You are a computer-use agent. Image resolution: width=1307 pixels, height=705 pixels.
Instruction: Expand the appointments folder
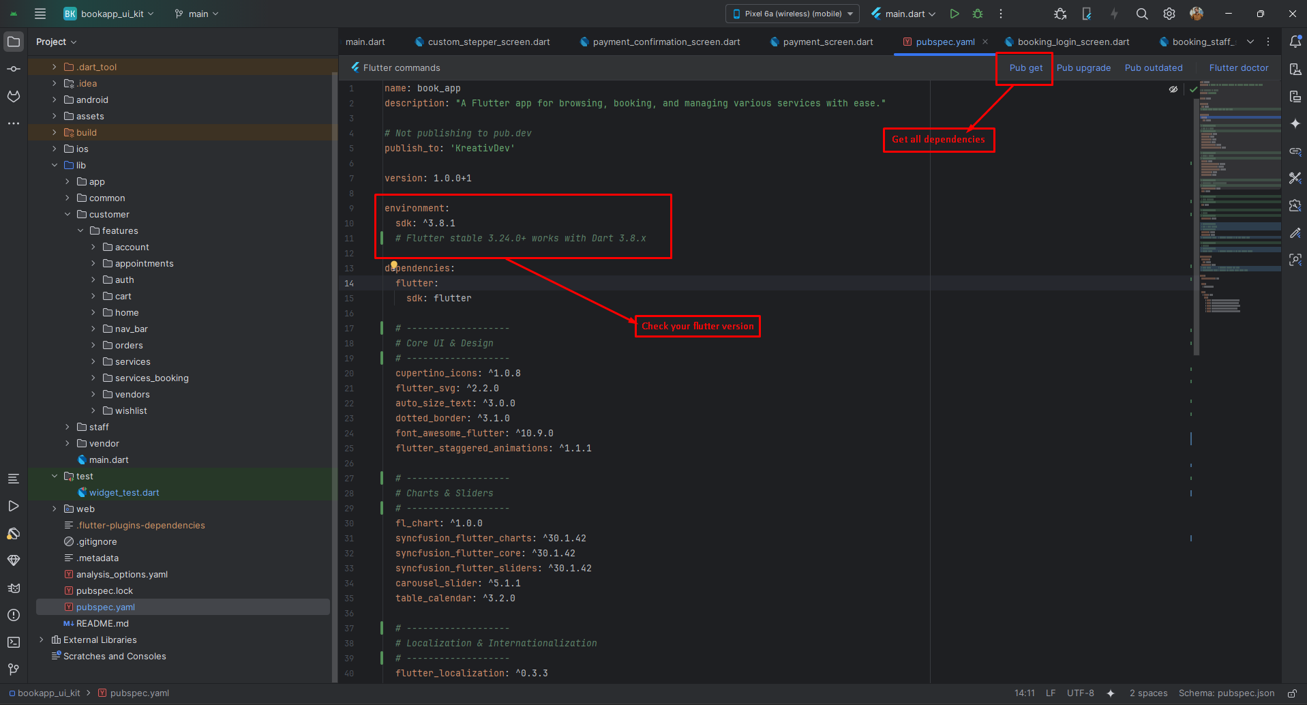coord(93,263)
